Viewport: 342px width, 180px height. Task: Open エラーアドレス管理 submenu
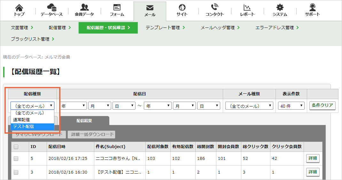click(x=277, y=28)
